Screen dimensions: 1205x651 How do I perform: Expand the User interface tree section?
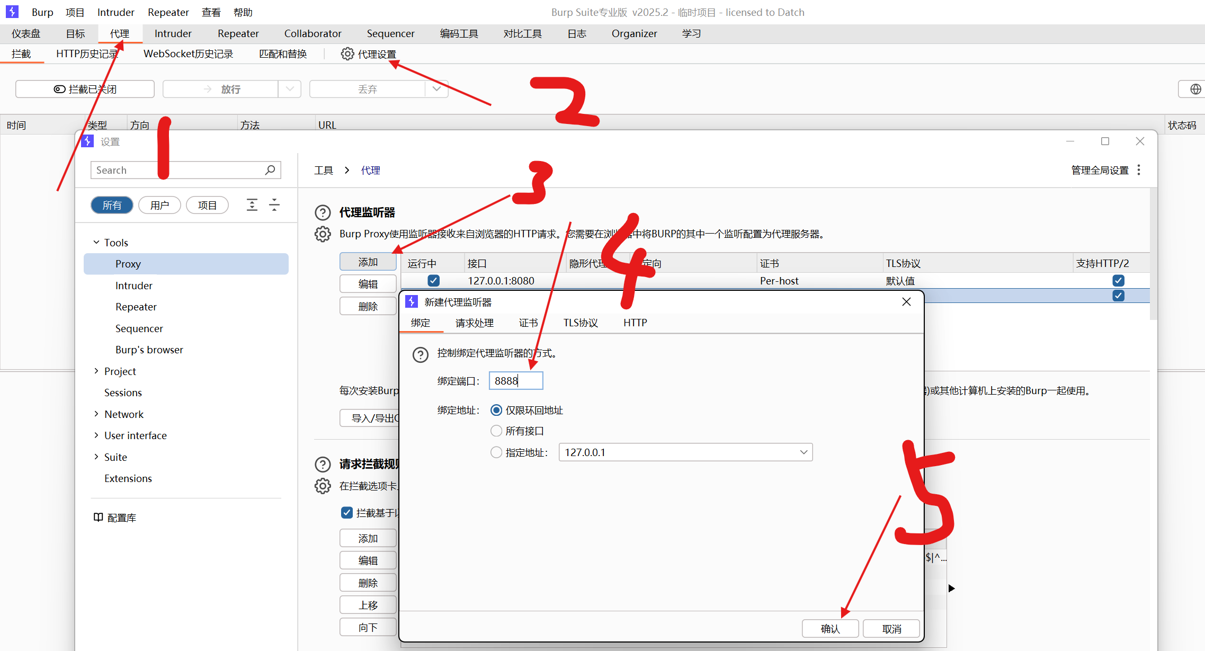[x=96, y=435]
